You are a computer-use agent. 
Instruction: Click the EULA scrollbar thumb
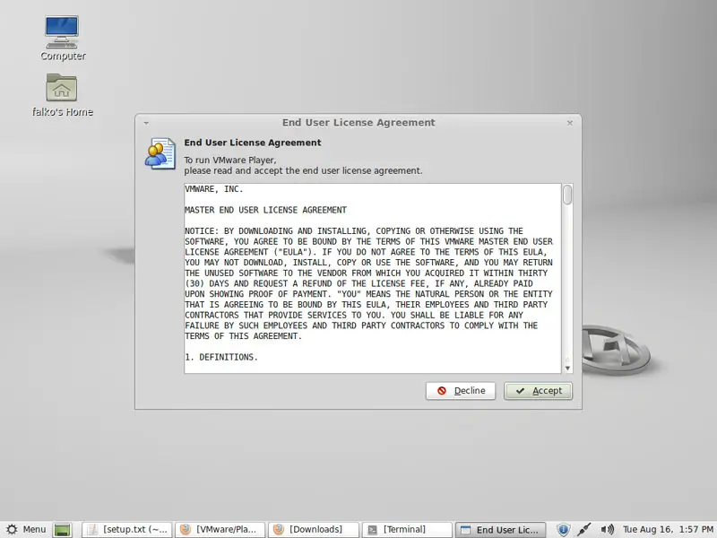(x=567, y=195)
